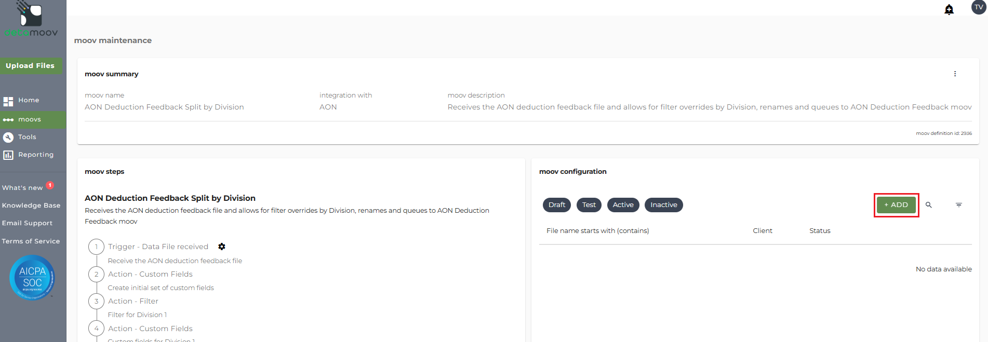The image size is (988, 342).
Task: Select step 3 circle in moov steps
Action: coord(96,301)
